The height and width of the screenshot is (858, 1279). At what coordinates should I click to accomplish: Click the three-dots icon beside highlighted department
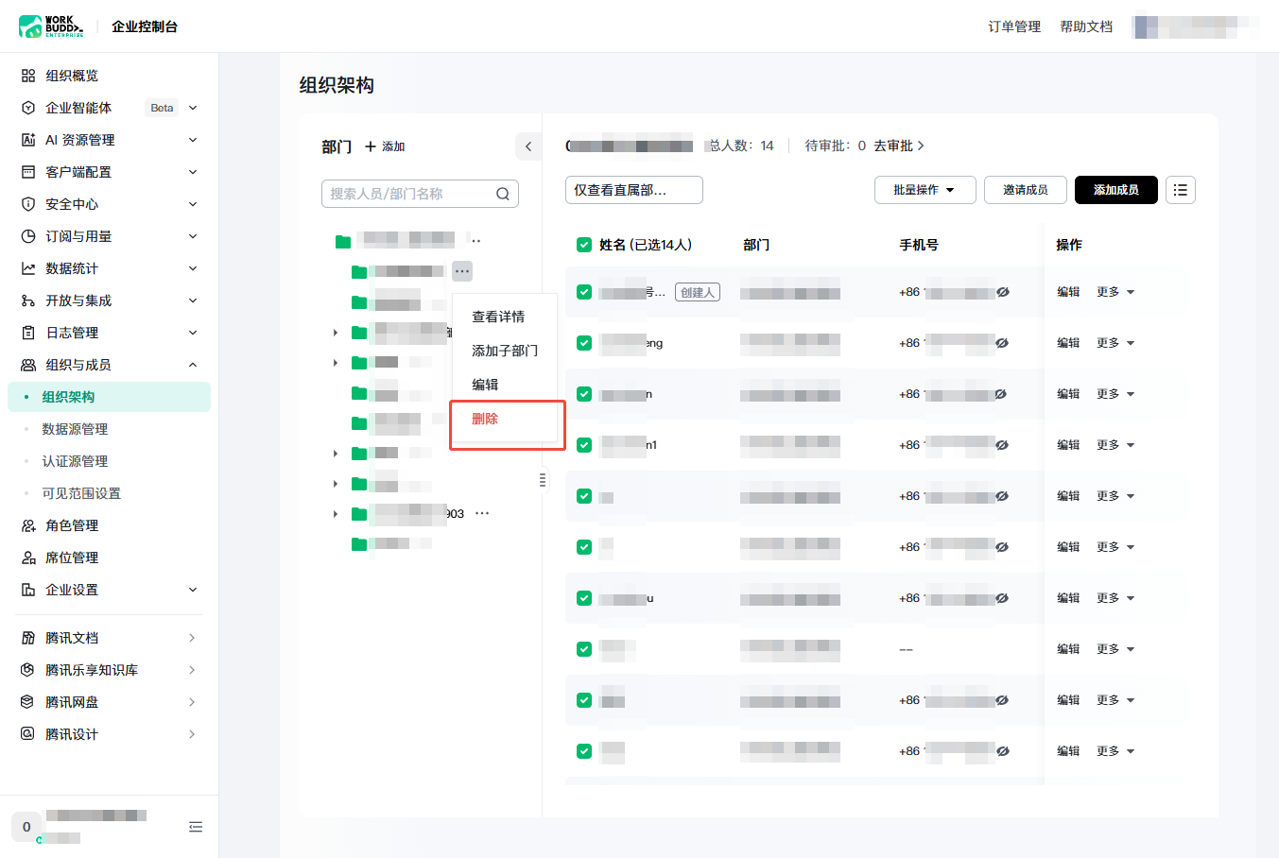point(461,271)
